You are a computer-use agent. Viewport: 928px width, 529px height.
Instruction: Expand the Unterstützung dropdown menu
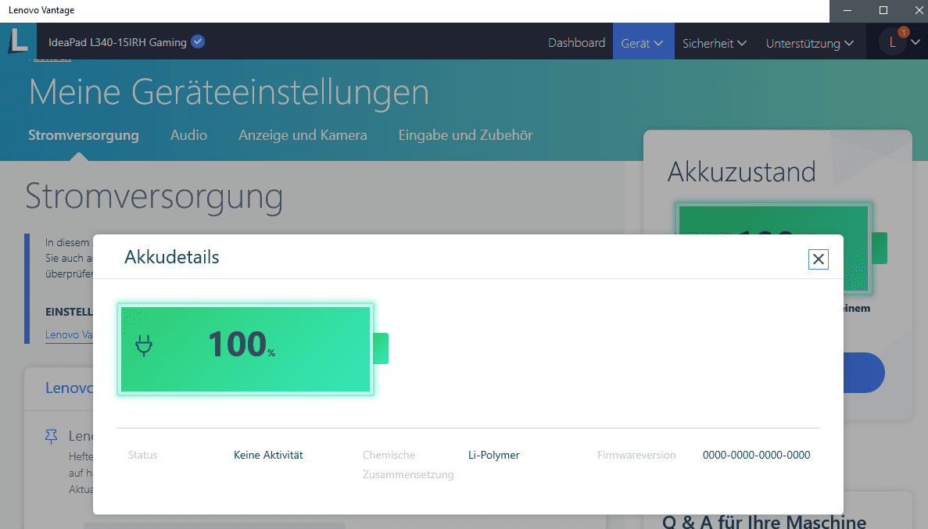pyautogui.click(x=810, y=43)
